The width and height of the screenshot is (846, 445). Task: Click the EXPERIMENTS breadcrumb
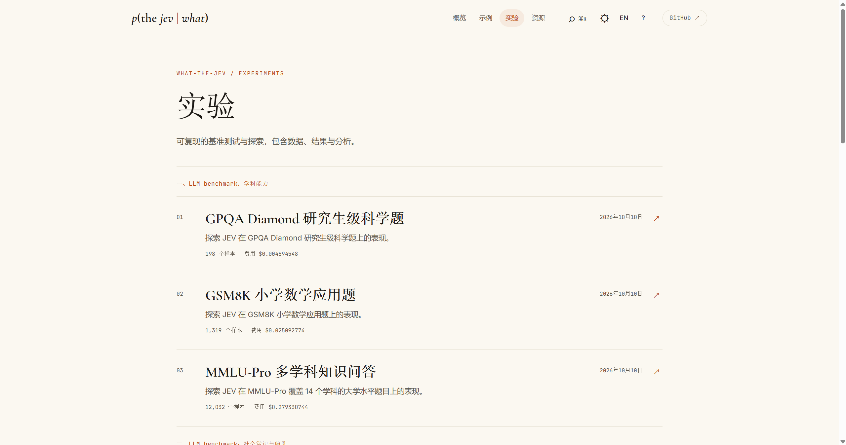261,73
